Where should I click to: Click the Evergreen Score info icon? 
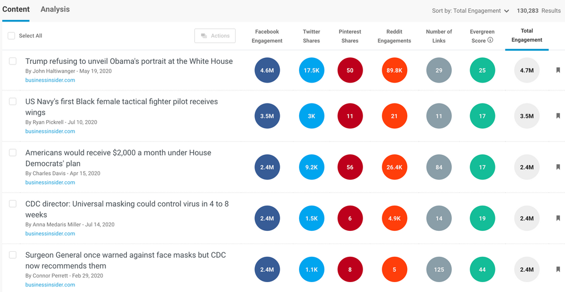(490, 40)
